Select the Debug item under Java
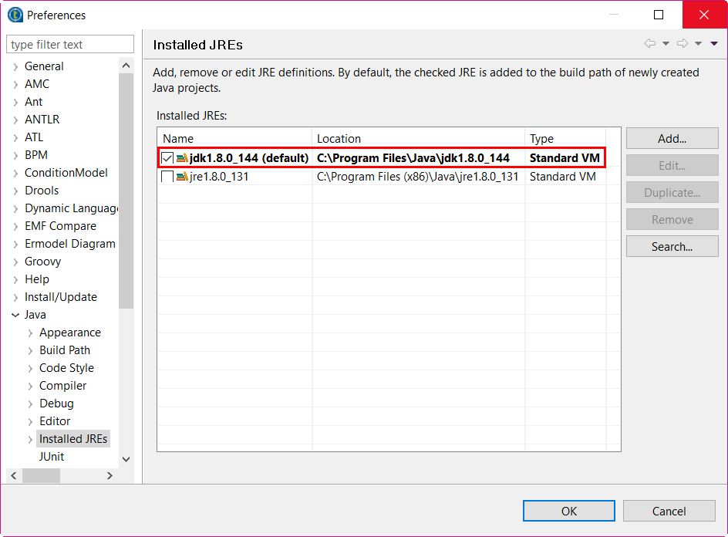 pos(56,404)
